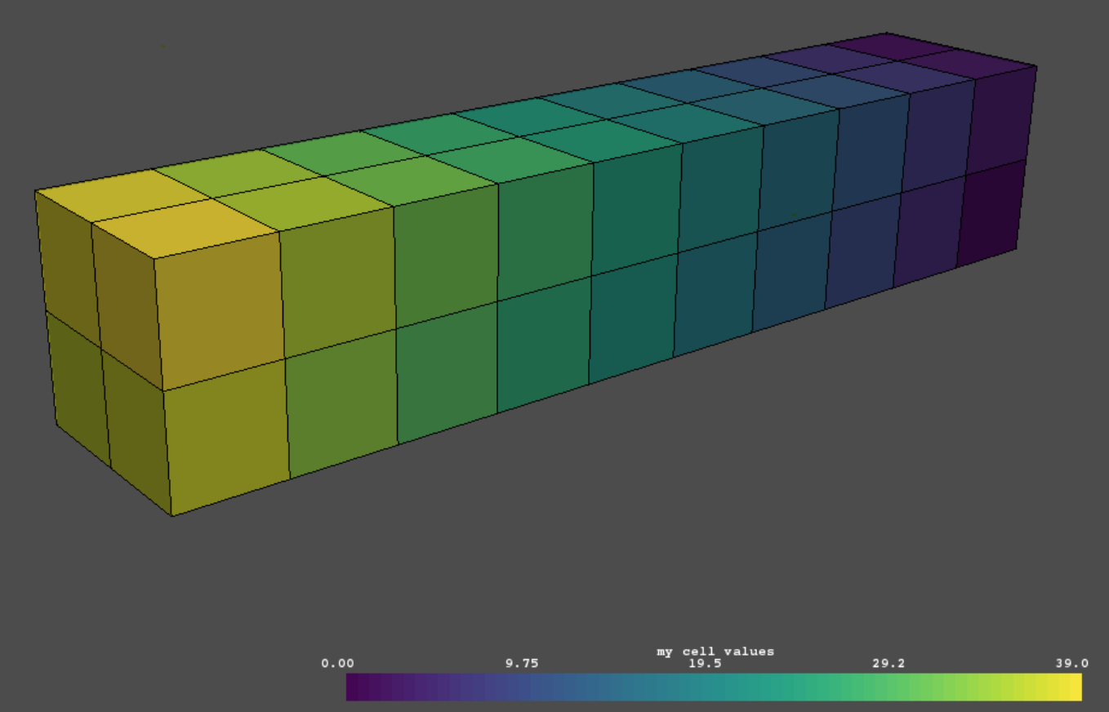Click the 39.0 tick label
Screen dimensions: 1109x712
click(x=1072, y=663)
